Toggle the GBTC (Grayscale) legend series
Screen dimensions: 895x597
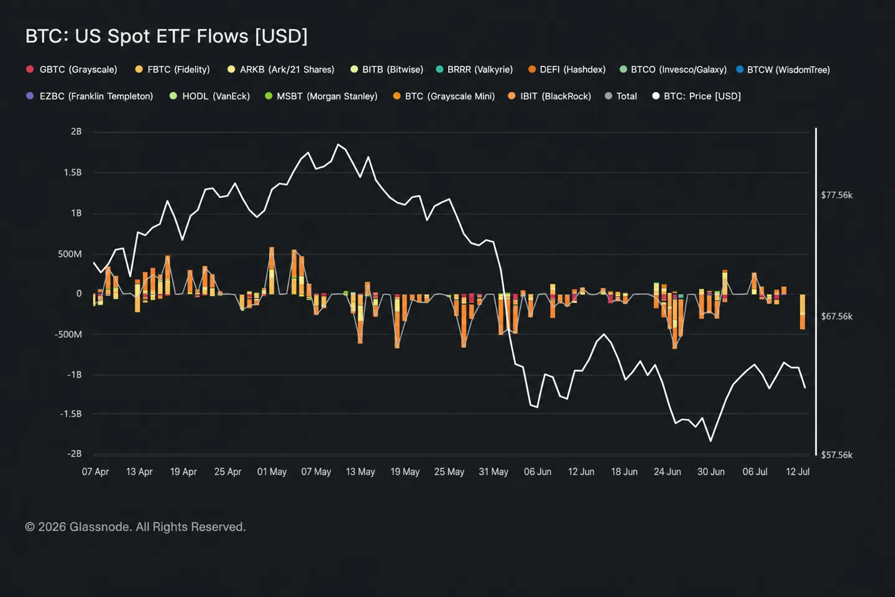click(71, 70)
